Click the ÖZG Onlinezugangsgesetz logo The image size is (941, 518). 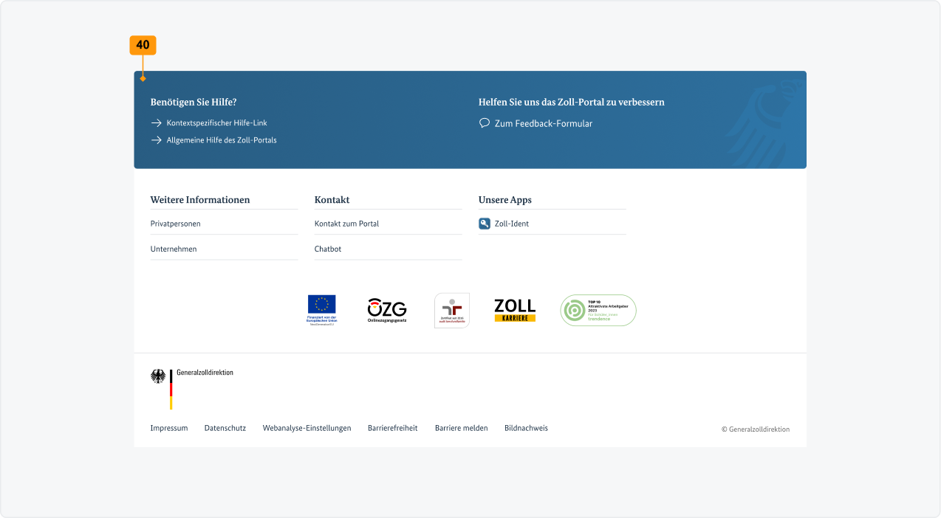coord(386,309)
